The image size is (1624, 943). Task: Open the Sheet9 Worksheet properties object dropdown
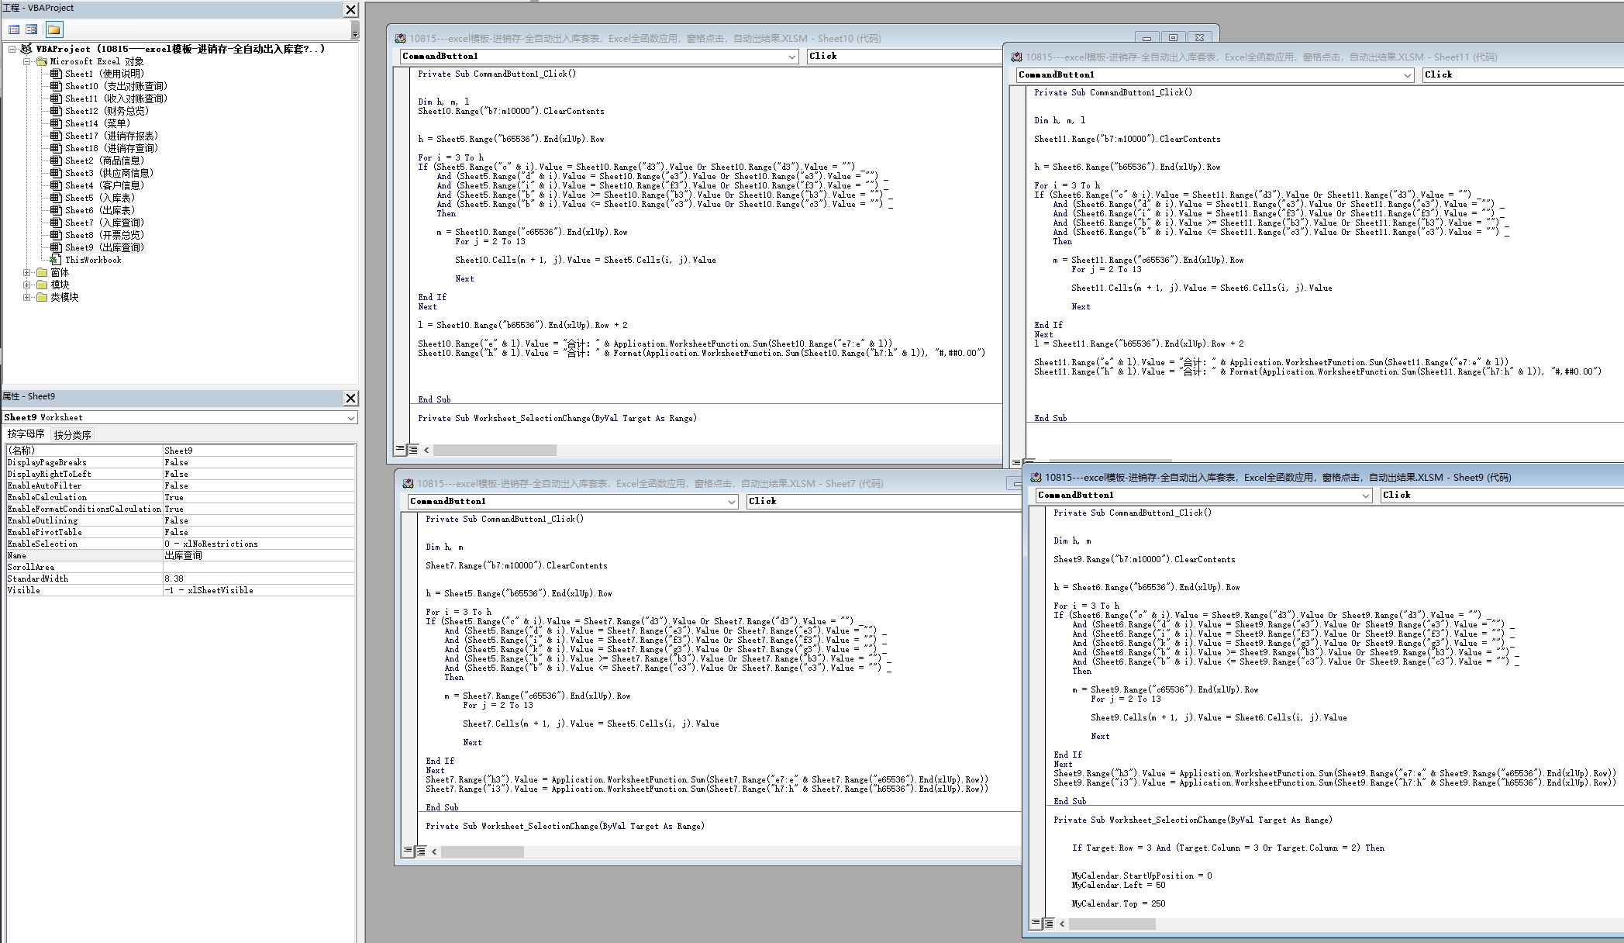350,418
